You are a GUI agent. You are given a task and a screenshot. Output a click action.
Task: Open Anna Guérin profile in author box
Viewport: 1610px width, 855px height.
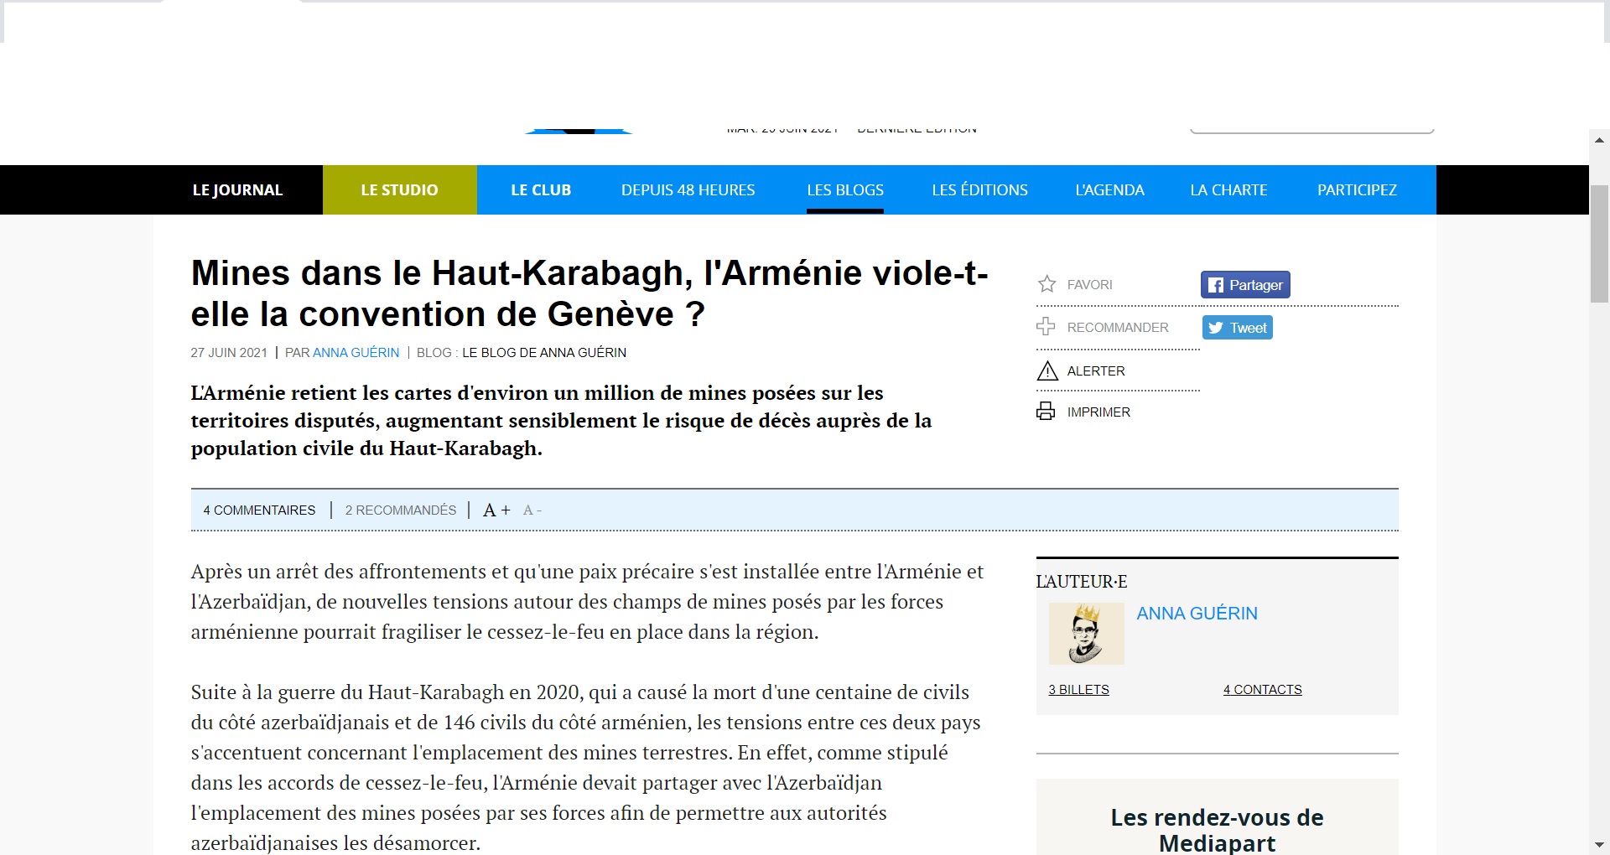[1197, 614]
